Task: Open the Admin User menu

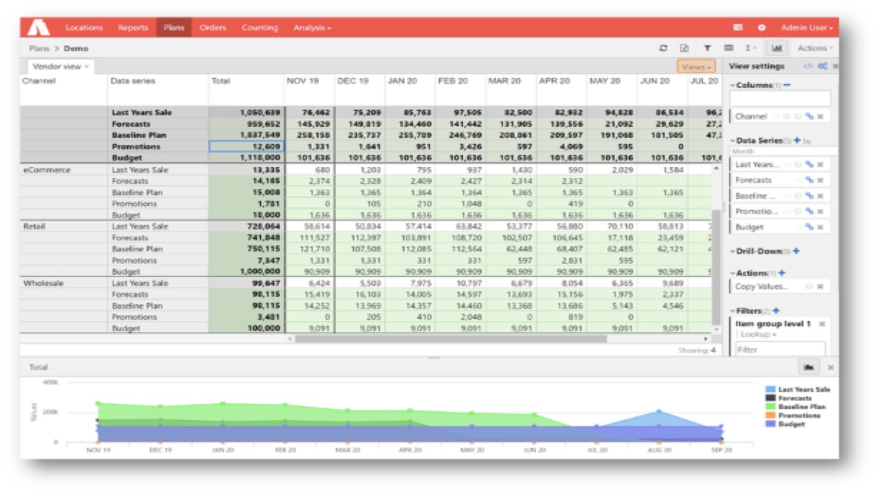Action: [x=807, y=27]
